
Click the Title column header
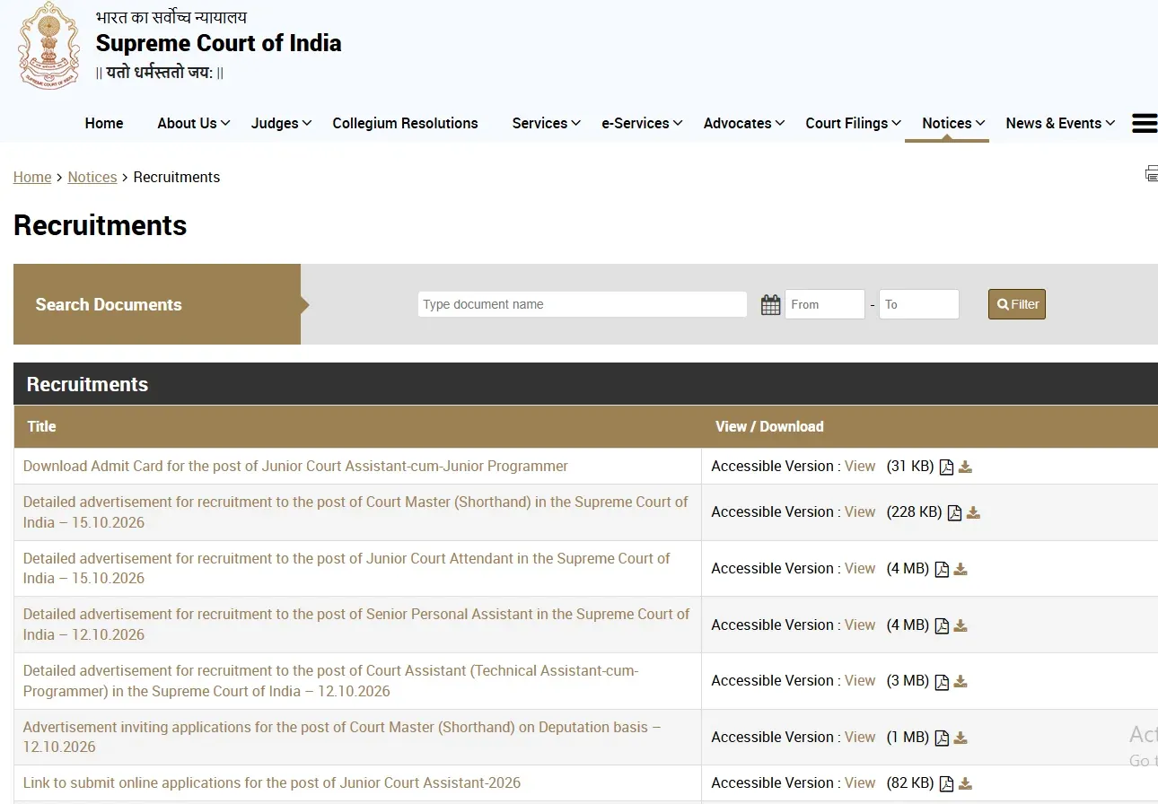tap(41, 426)
